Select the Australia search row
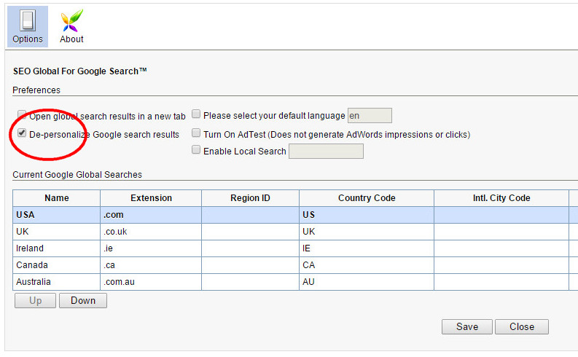Image resolution: width=578 pixels, height=357 pixels. [x=292, y=282]
